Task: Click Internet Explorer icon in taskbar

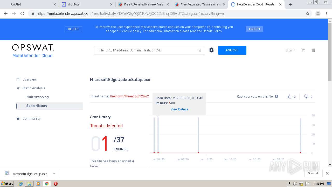Action: [x=20, y=184]
